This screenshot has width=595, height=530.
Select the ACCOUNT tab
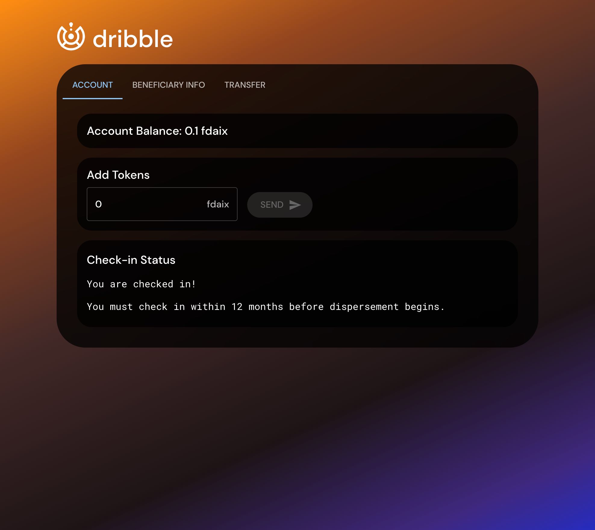(x=92, y=85)
